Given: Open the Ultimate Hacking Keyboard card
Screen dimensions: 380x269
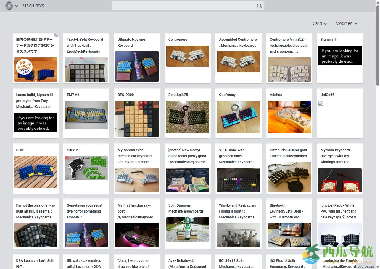Looking at the screenshot, I should point(137,58).
